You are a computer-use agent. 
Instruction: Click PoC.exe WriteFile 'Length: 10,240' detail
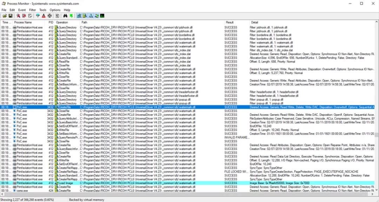click(x=274, y=130)
